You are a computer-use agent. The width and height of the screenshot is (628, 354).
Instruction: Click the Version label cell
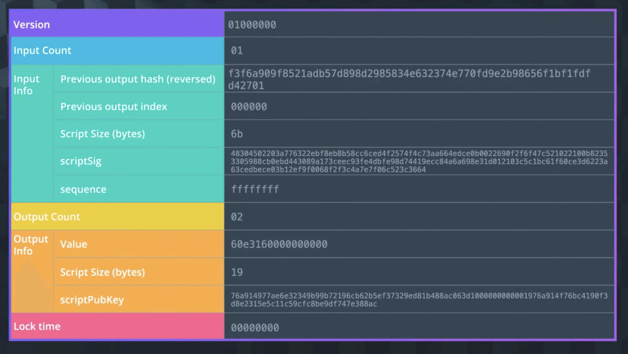pyautogui.click(x=32, y=25)
